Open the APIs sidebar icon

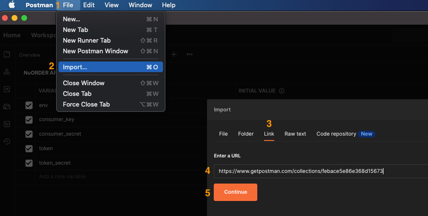(7, 72)
